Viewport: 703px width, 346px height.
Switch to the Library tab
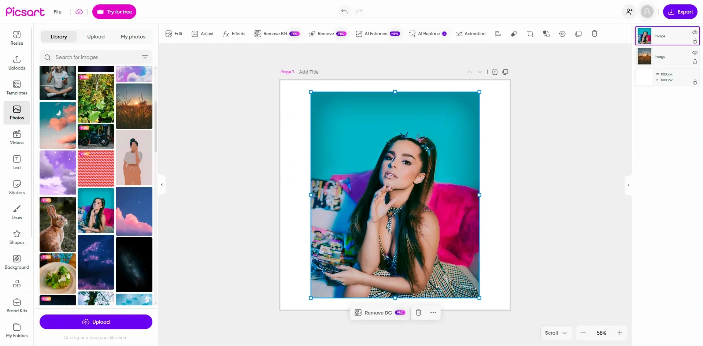coord(59,37)
